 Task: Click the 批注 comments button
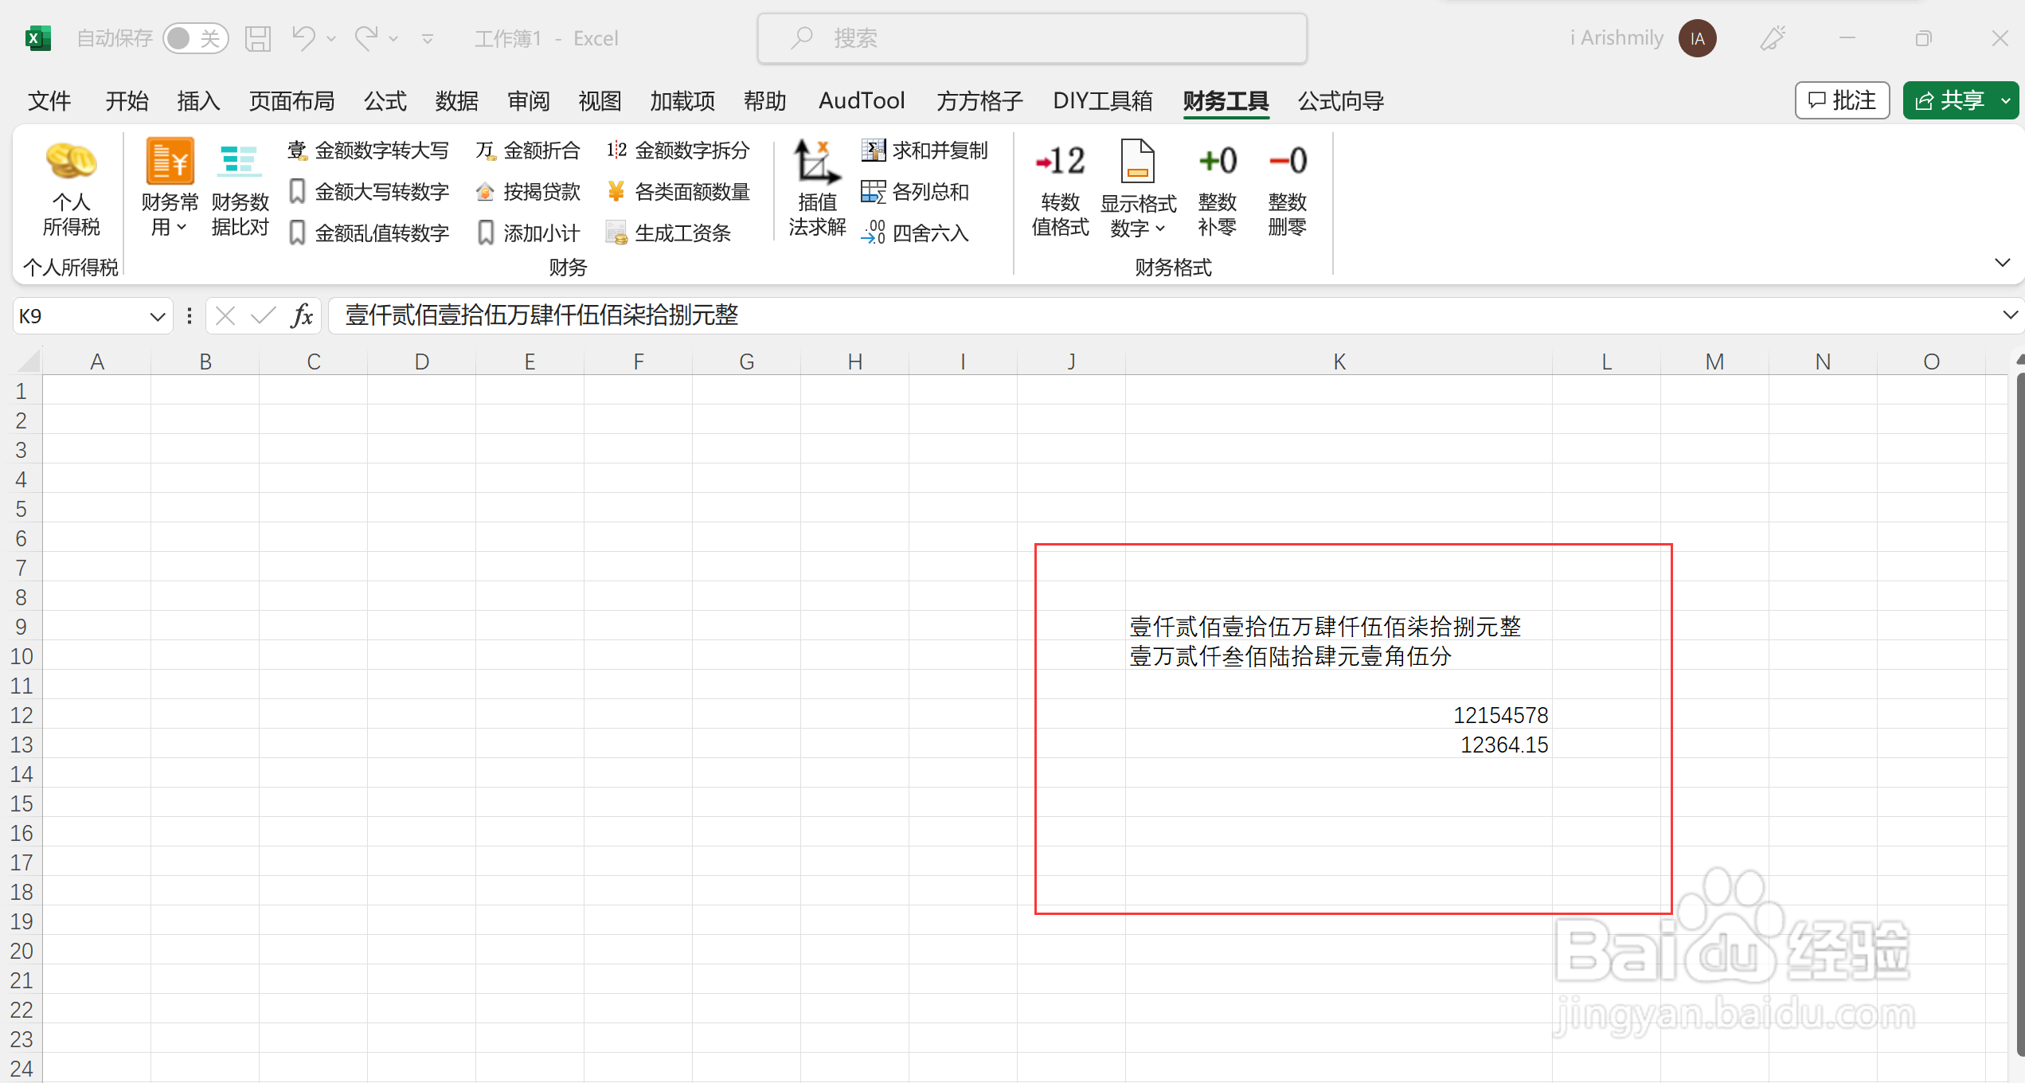click(1841, 101)
